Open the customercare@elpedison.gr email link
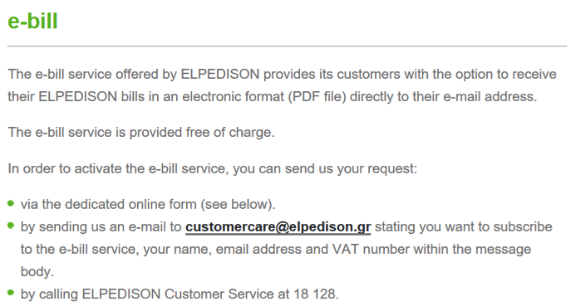Image resolution: width=571 pixels, height=306 pixels. pos(278,226)
